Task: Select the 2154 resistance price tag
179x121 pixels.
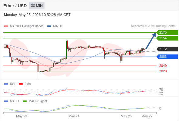Action: pyautogui.click(x=167, y=38)
